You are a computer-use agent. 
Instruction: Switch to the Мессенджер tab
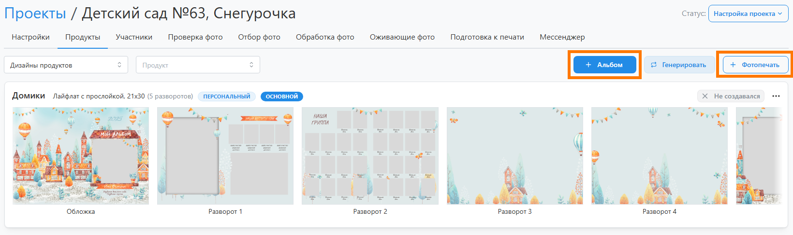click(562, 37)
